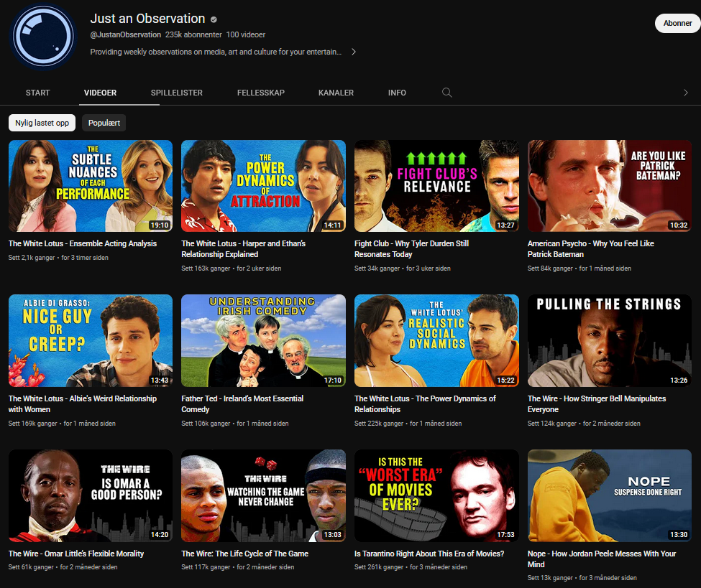This screenshot has width=701, height=588.
Task: Click 'The Wire - Omar Little's Flexible Morality' title
Action: pyautogui.click(x=76, y=554)
